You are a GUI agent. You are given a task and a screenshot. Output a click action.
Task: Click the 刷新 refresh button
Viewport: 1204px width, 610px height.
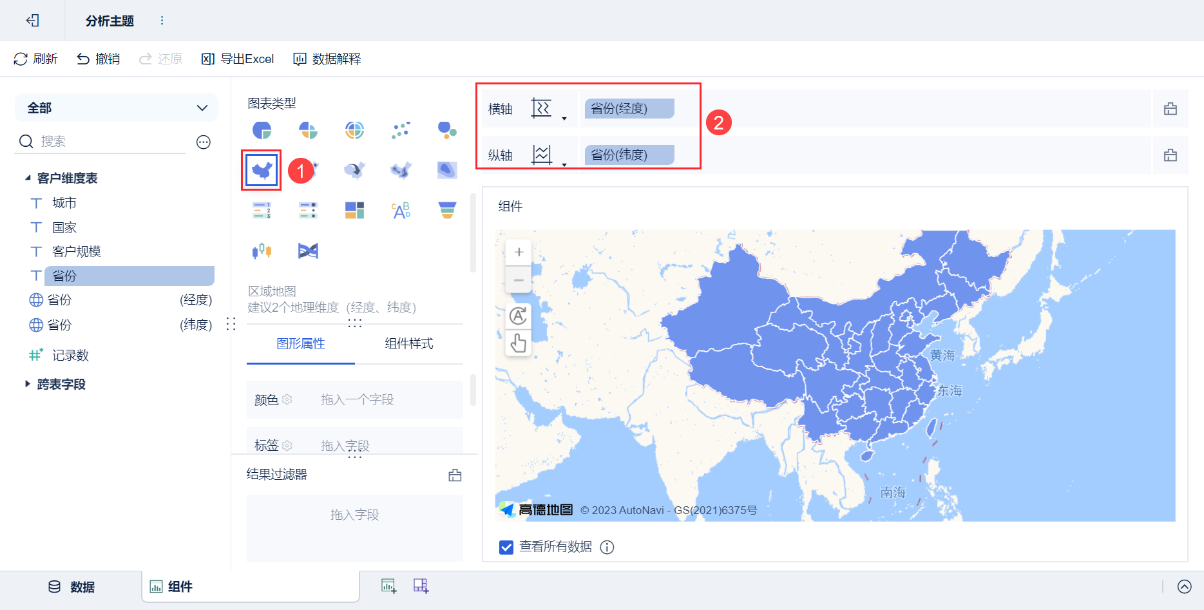35,59
